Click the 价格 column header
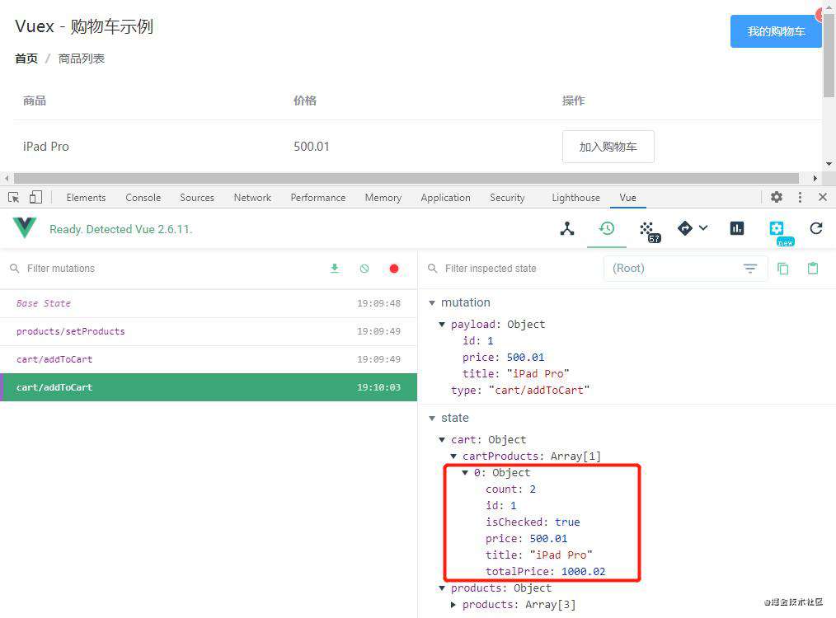Image resolution: width=836 pixels, height=618 pixels. click(x=305, y=101)
